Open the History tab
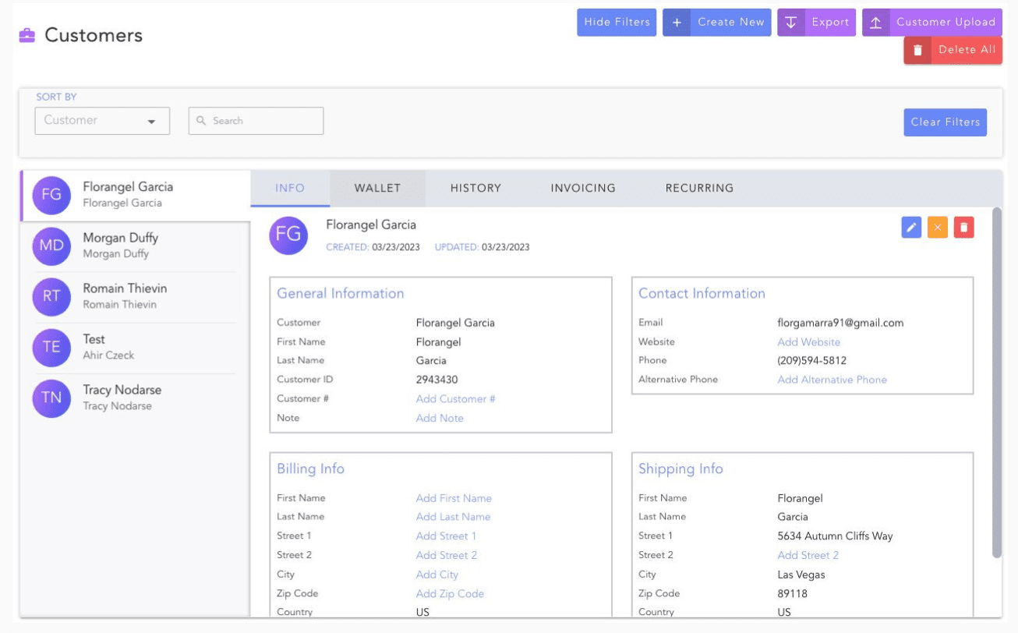Image resolution: width=1018 pixels, height=633 pixels. (x=475, y=188)
